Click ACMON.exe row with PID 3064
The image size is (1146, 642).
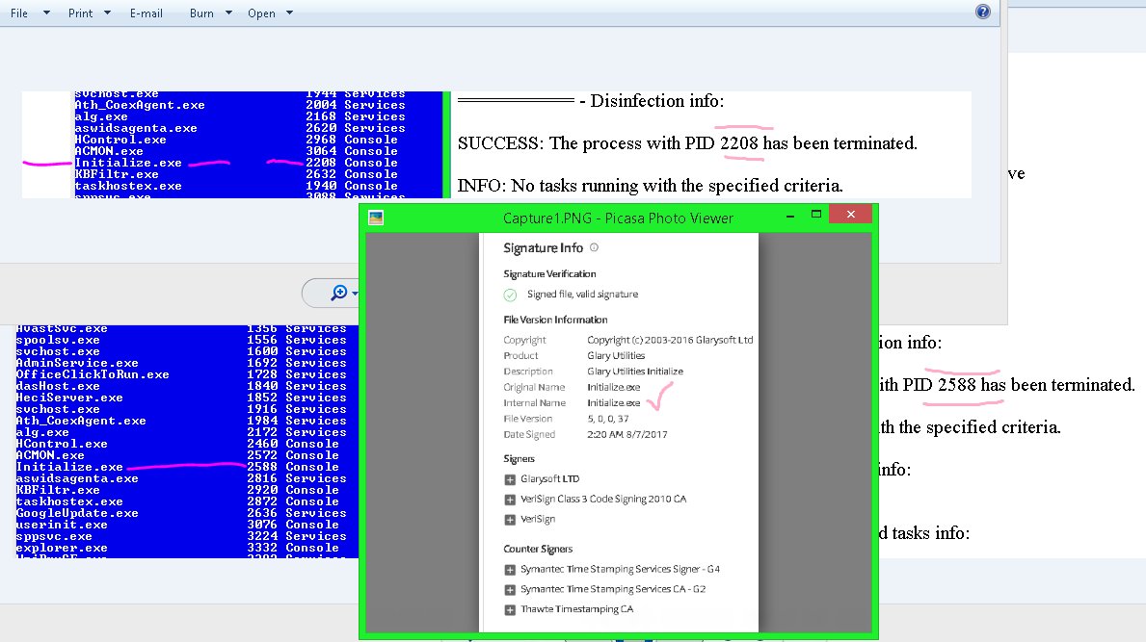(x=236, y=151)
